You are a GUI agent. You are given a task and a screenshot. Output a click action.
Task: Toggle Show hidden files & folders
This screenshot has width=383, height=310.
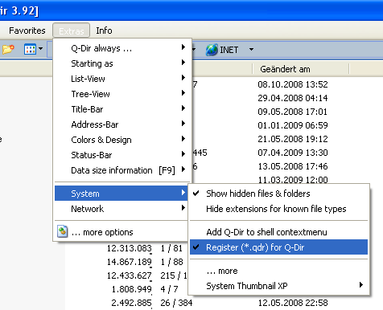pyautogui.click(x=278, y=194)
